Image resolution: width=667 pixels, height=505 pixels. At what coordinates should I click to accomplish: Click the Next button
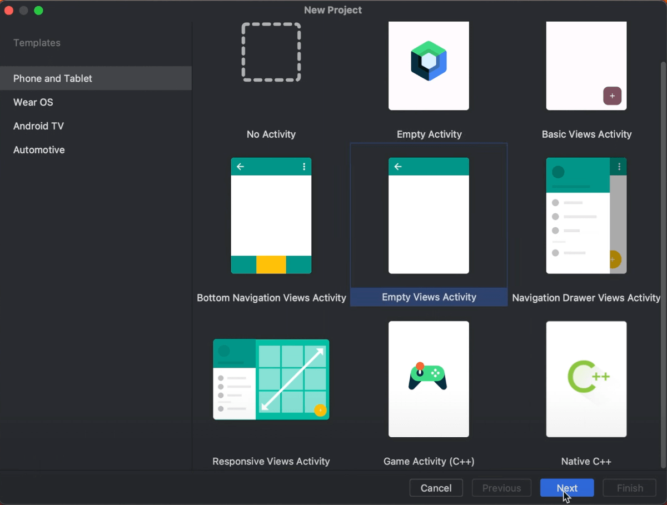[567, 488]
